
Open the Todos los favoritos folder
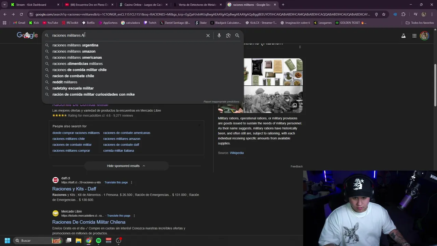pyautogui.click(x=420, y=23)
